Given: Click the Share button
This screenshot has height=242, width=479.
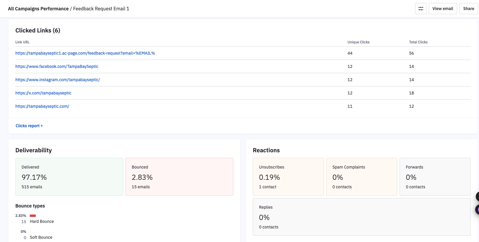Looking at the screenshot, I should pos(468,9).
